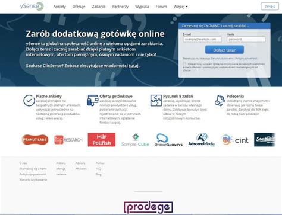Click the Rysunek 8 zadań heading
The height and width of the screenshot is (215, 282).
tap(178, 96)
